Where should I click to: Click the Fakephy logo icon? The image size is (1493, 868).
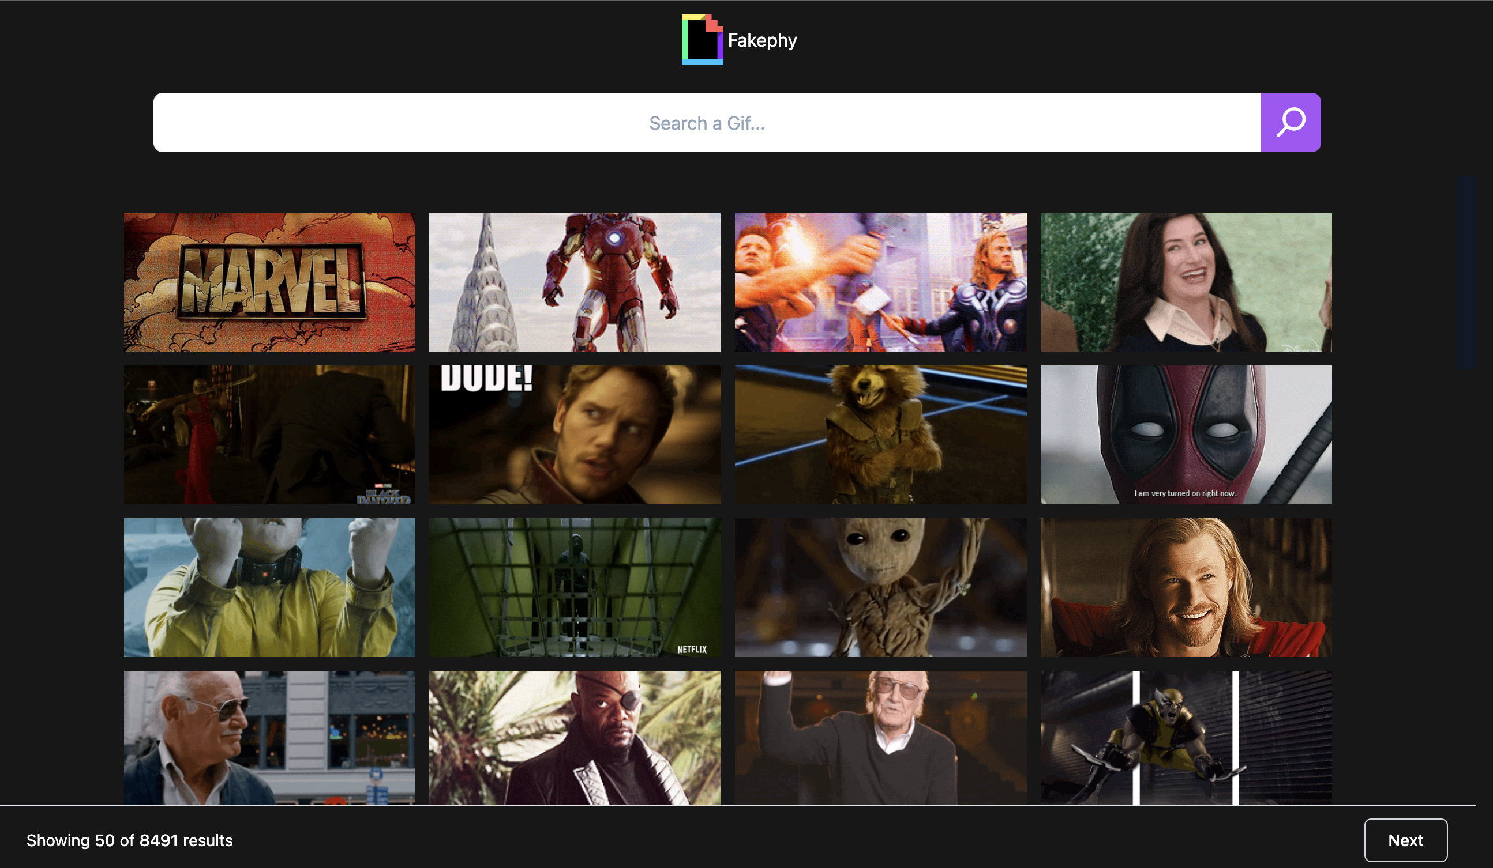702,40
